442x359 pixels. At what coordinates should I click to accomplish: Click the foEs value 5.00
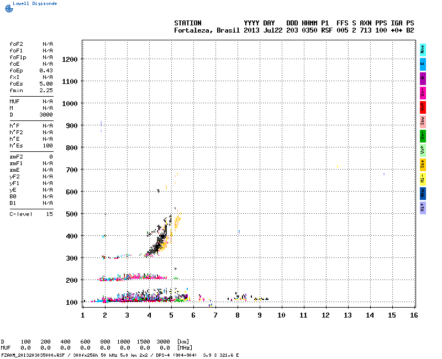(46, 84)
